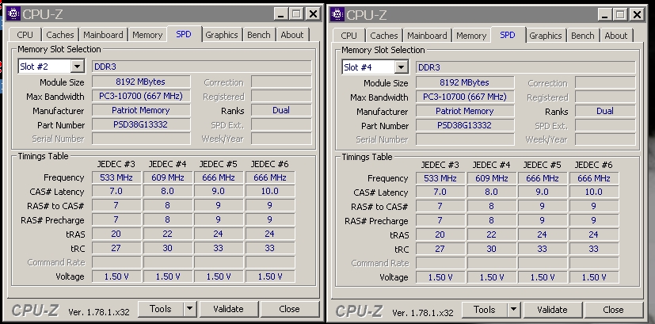
Task: Expand the Slot #4 memory slot dropdown
Action: pos(401,67)
